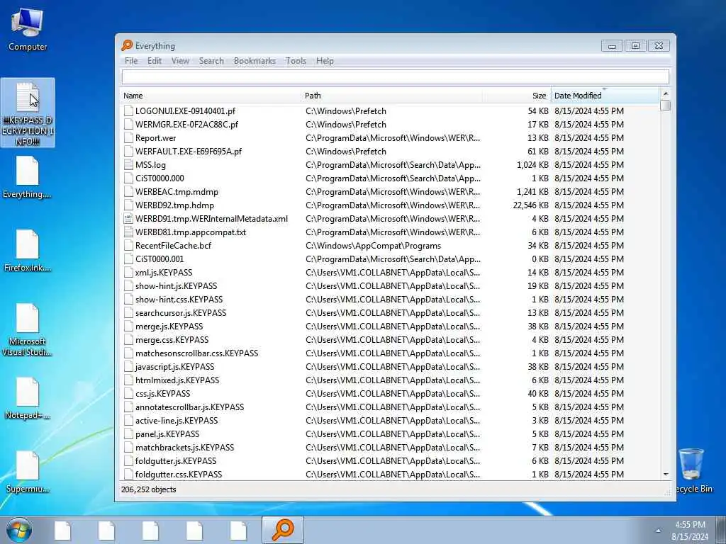Select the Microsoft Visual Studio desktop icon
The height and width of the screenshot is (544, 726).
(28, 329)
